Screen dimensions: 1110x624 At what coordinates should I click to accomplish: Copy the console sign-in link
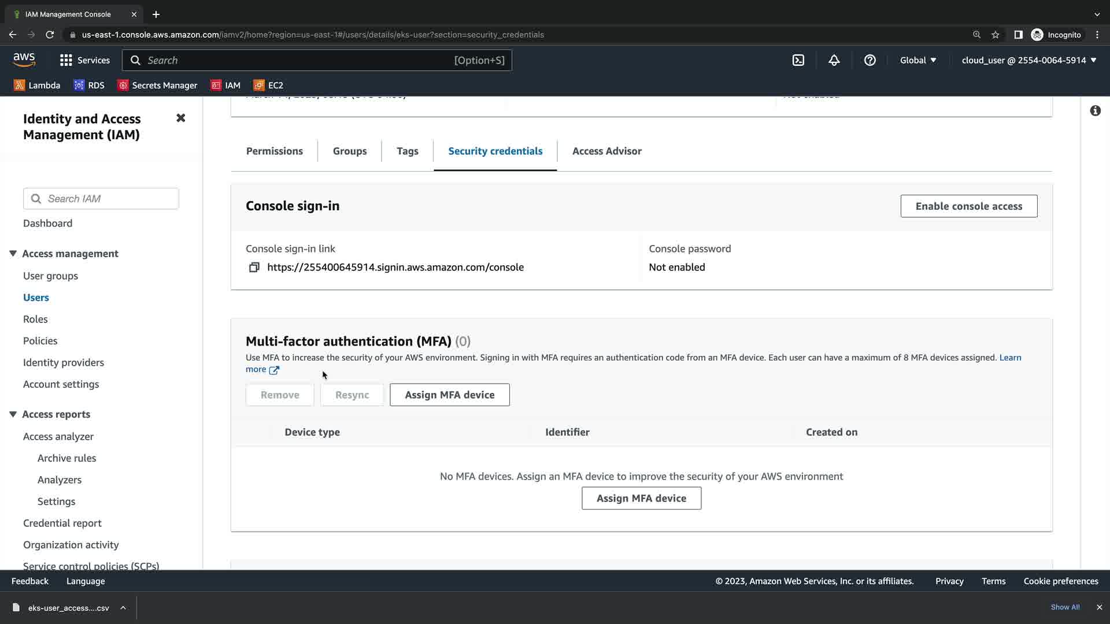(254, 267)
